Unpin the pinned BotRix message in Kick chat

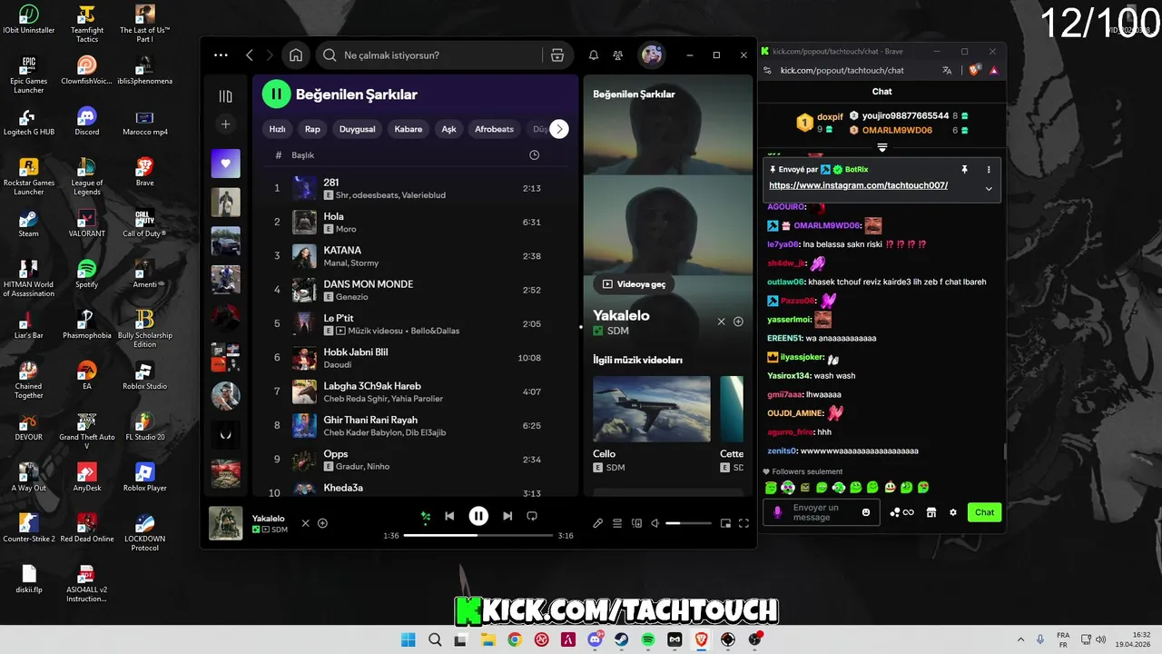(964, 170)
